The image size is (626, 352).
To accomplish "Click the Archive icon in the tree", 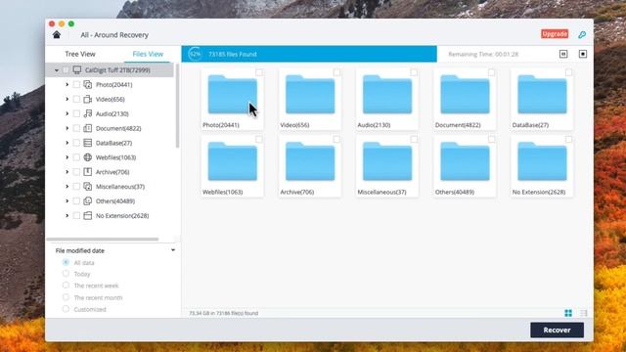I will (88, 172).
